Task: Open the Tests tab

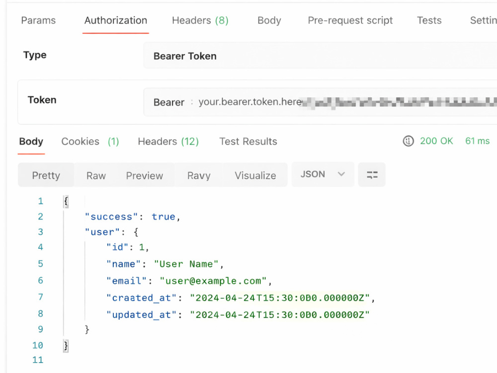Action: [x=429, y=20]
